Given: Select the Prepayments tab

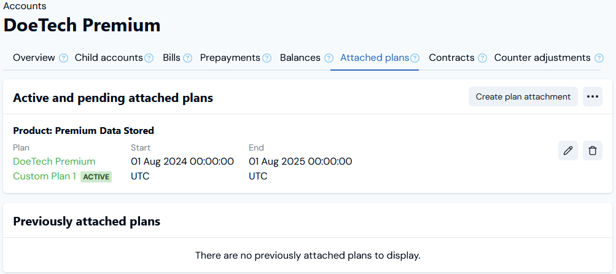Looking at the screenshot, I should tap(230, 58).
